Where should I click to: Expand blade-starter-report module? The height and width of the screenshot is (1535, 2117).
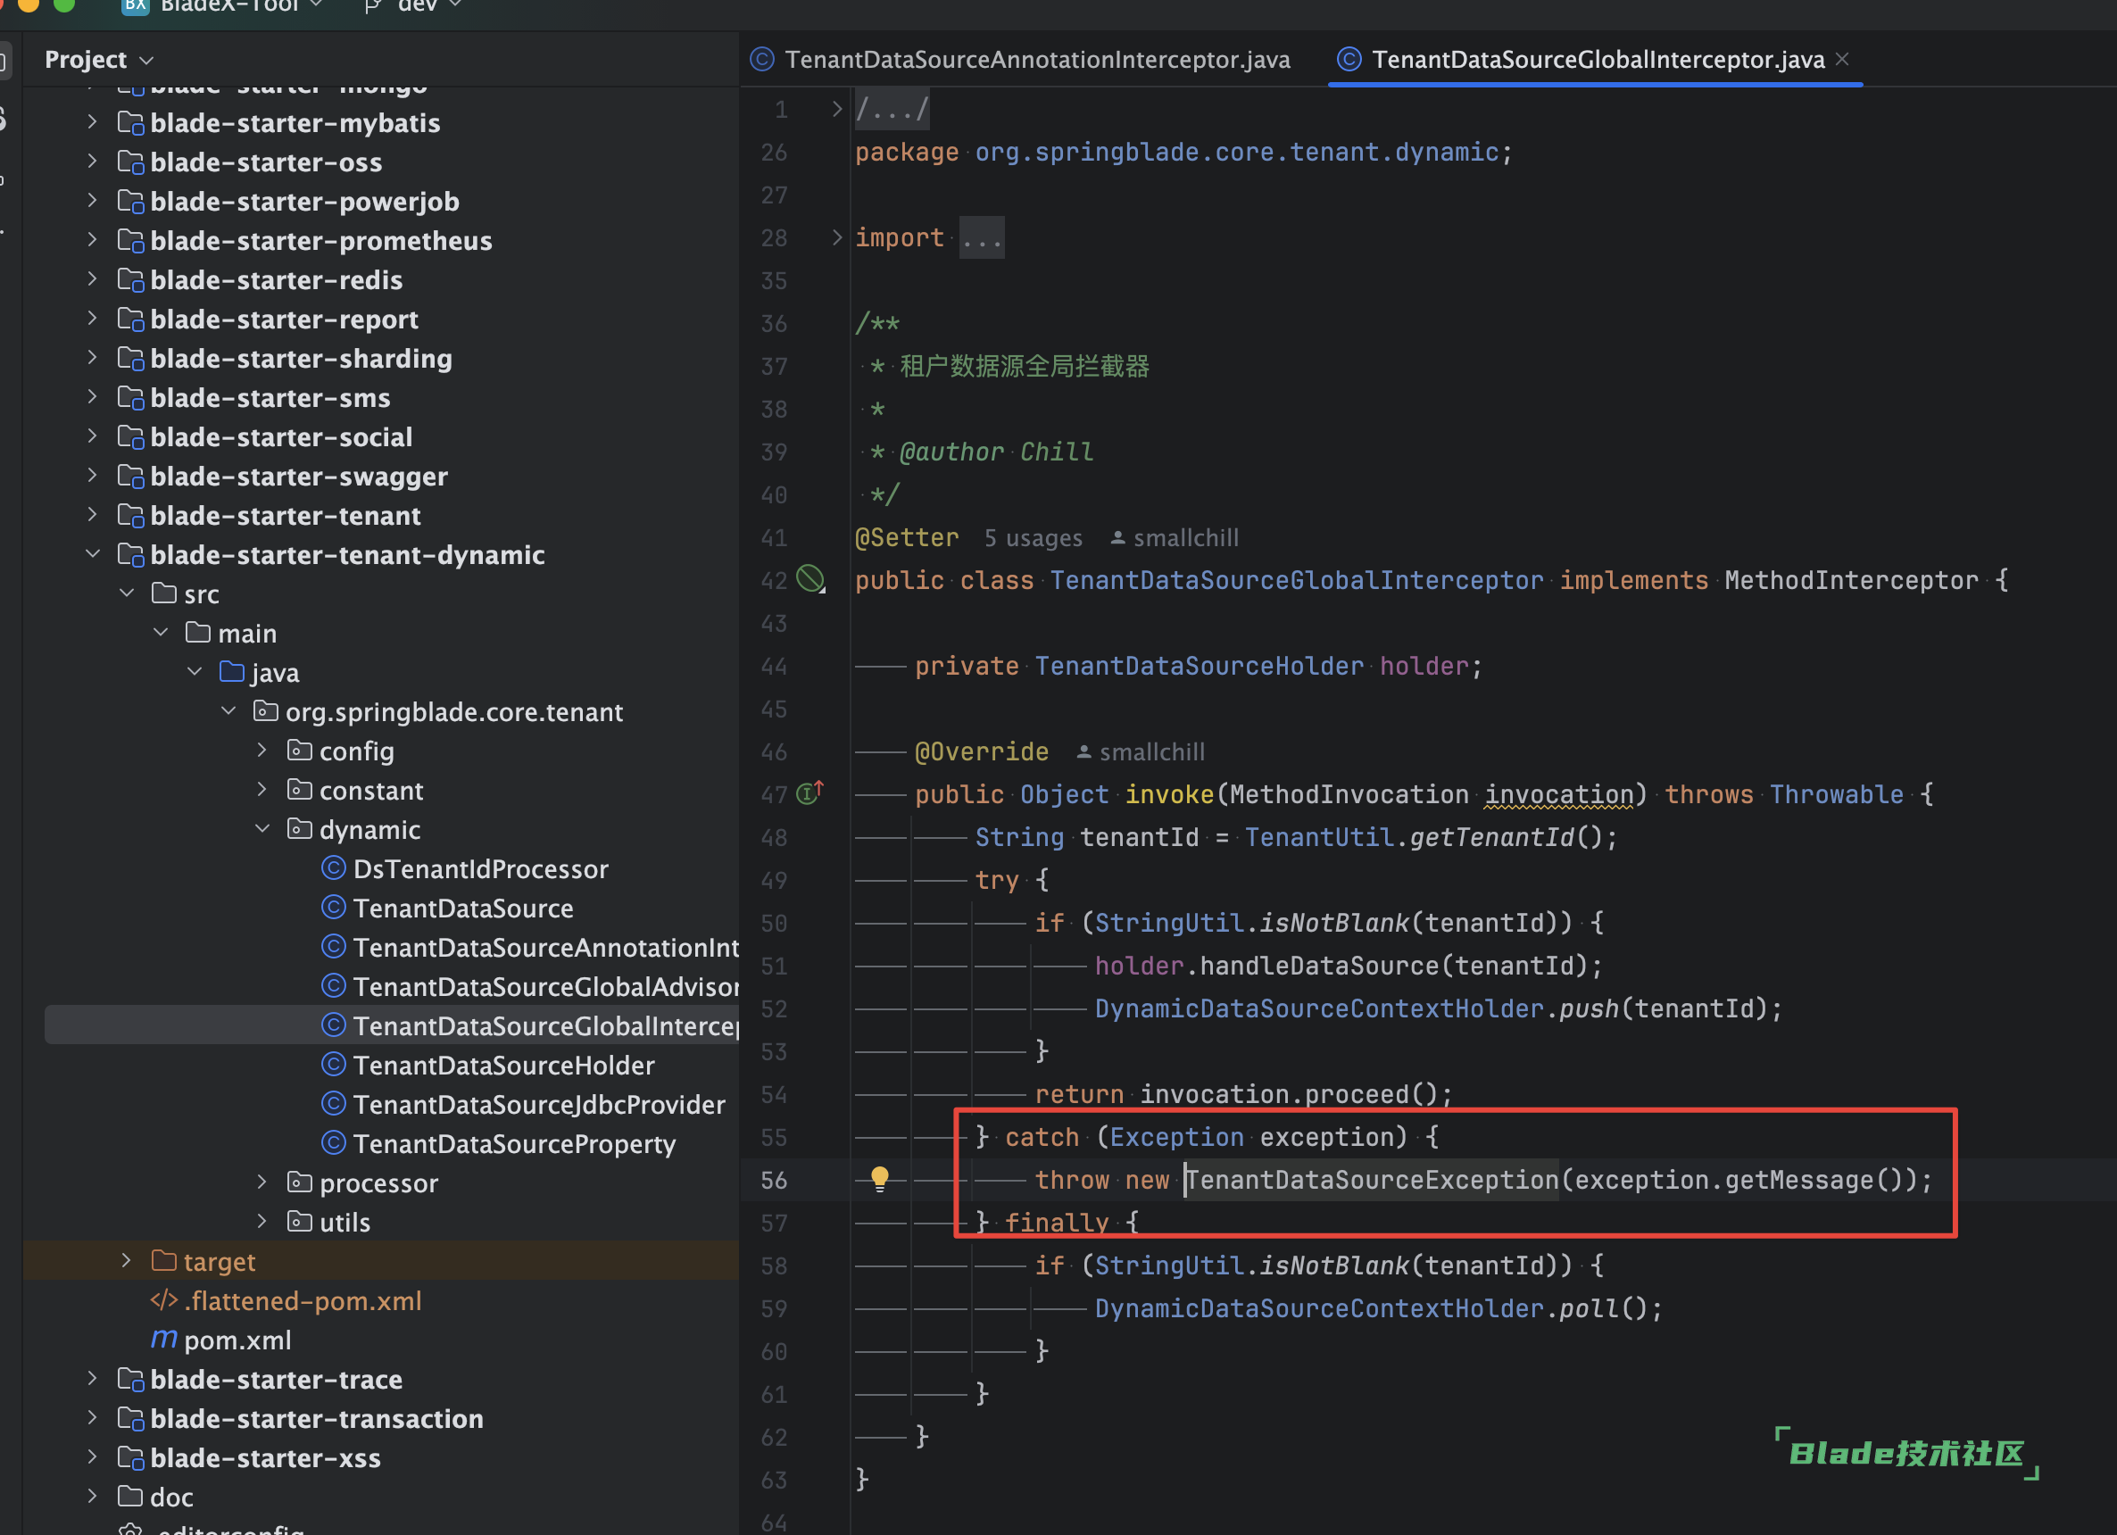[x=91, y=318]
